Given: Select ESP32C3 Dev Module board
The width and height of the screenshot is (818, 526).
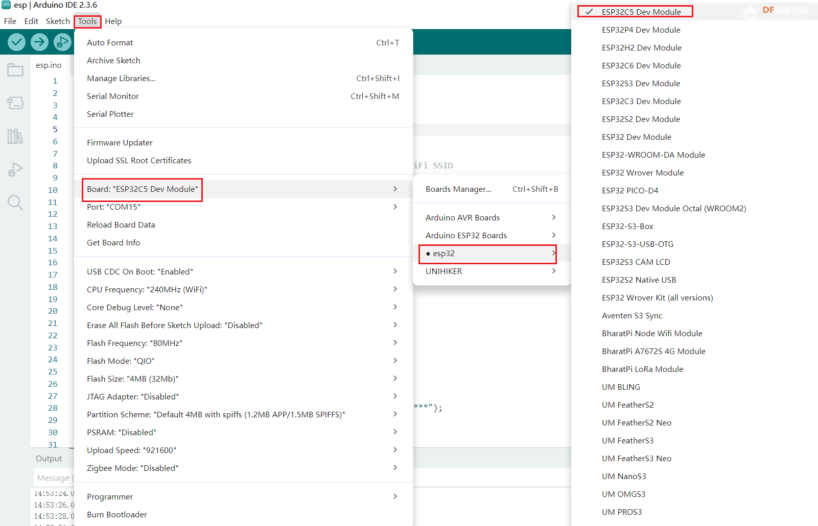Looking at the screenshot, I should 694,102.
